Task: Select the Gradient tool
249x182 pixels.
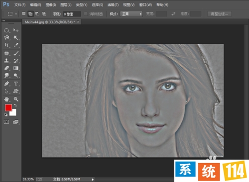Action: pyautogui.click(x=16, y=68)
